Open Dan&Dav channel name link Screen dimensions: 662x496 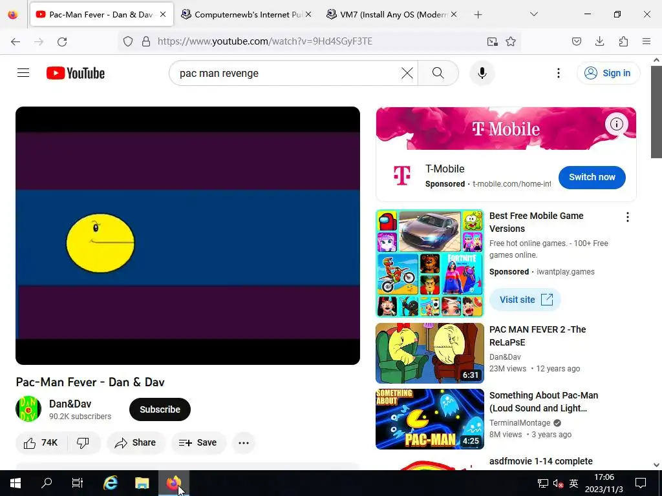pyautogui.click(x=70, y=404)
